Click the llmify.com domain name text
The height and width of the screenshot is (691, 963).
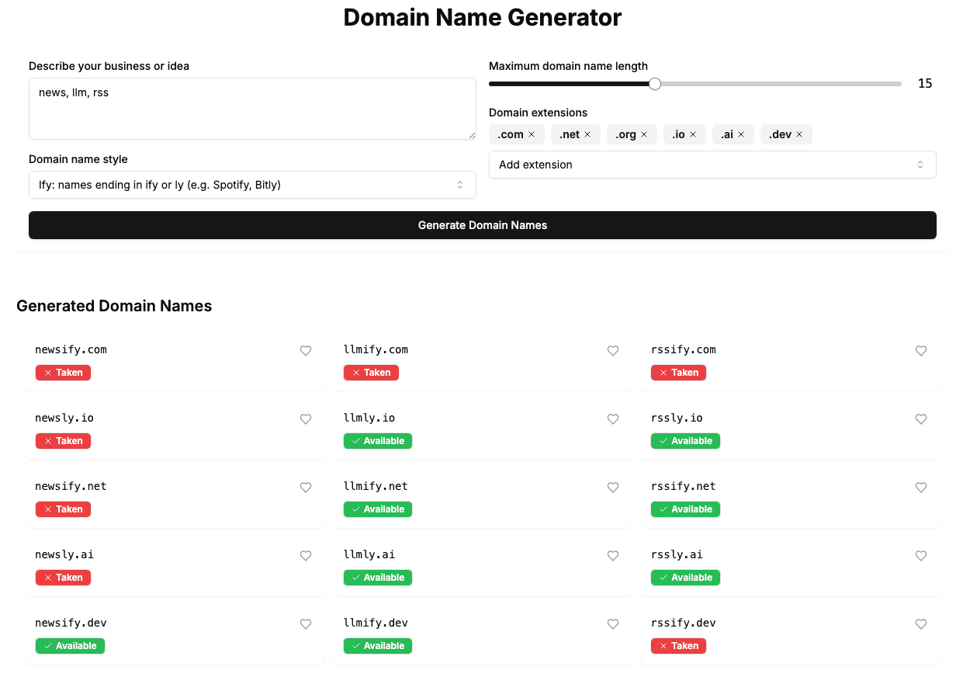[376, 349]
